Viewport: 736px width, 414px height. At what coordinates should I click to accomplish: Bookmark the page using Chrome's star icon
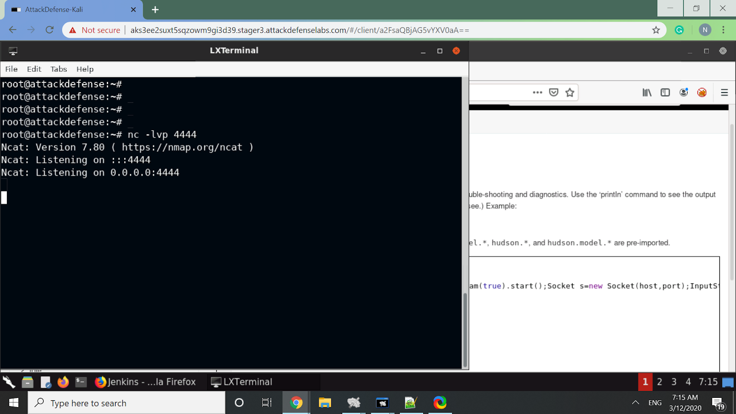tap(656, 29)
